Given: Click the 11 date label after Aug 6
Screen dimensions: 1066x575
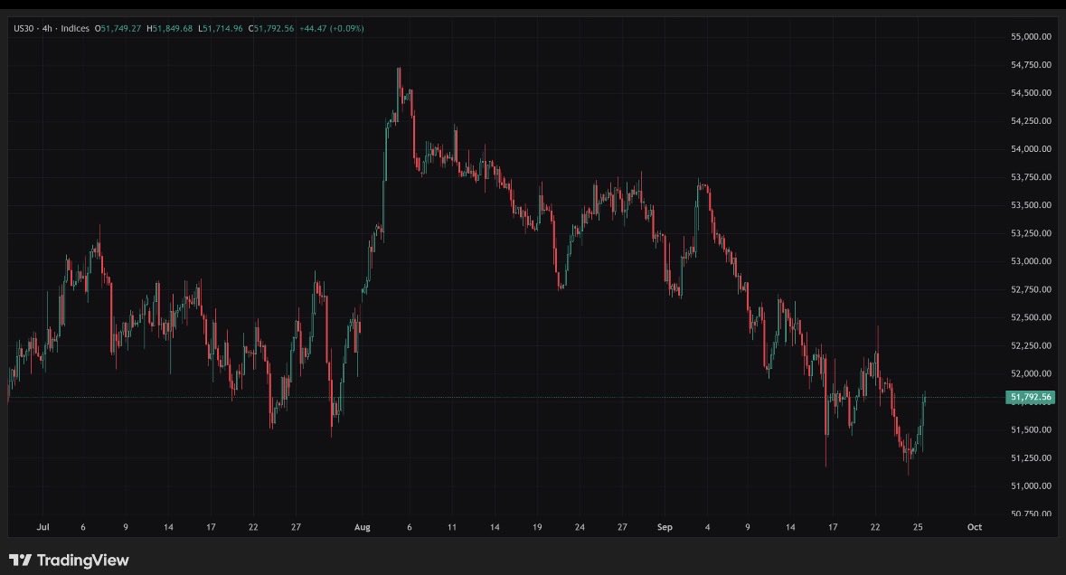Looking at the screenshot, I should (x=452, y=527).
